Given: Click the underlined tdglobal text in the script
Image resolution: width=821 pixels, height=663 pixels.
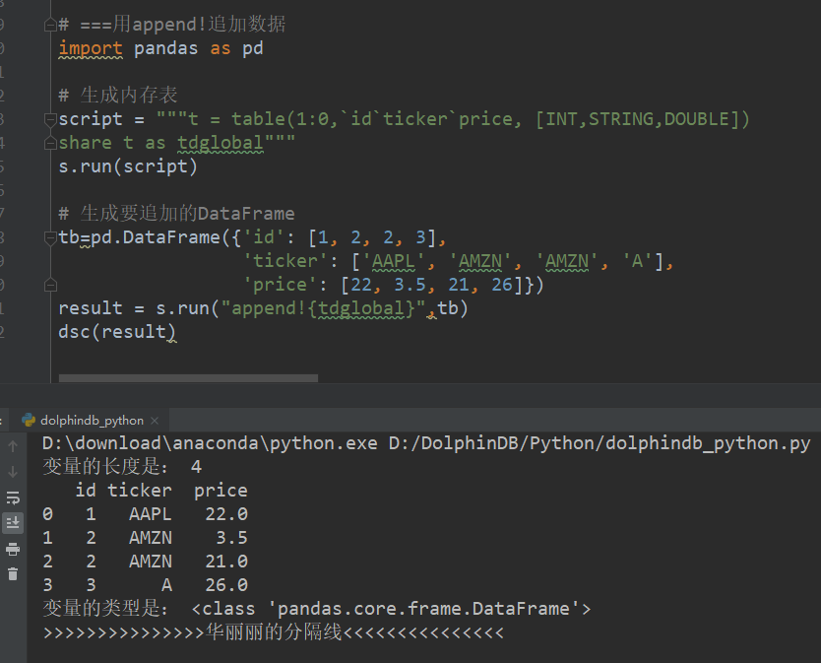Looking at the screenshot, I should click(x=220, y=142).
